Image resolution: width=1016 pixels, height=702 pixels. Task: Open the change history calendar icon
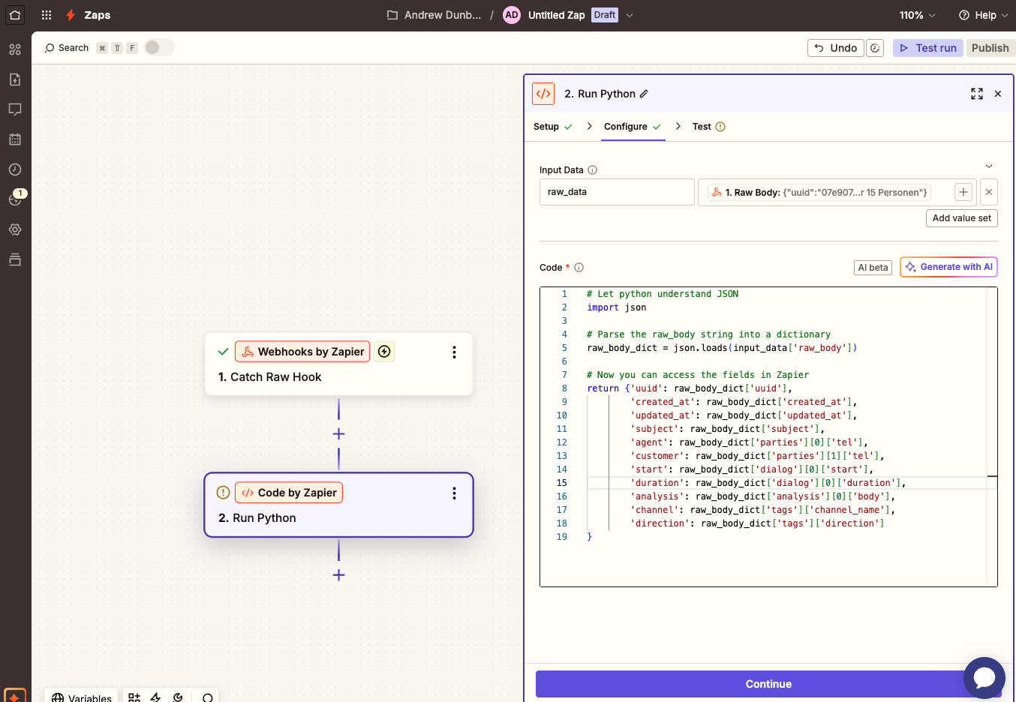tap(15, 139)
